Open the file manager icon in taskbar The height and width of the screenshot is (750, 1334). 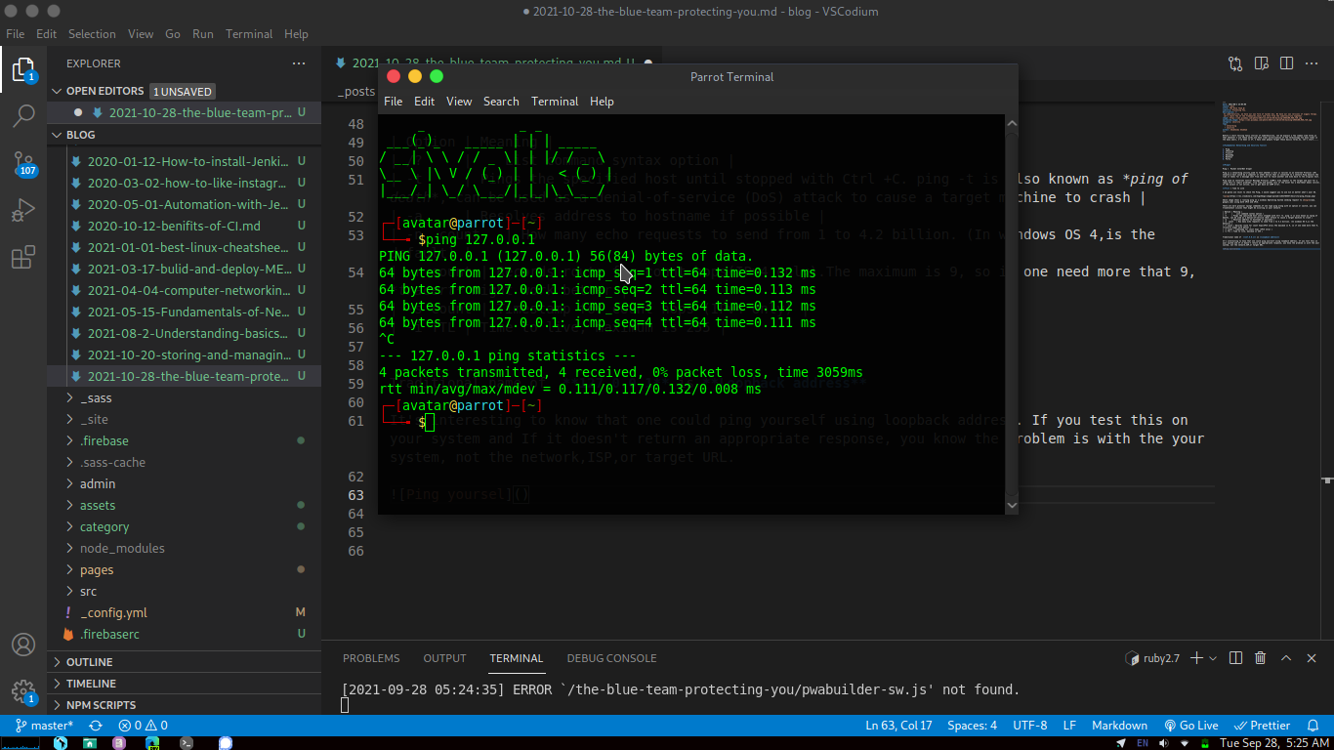pos(90,743)
